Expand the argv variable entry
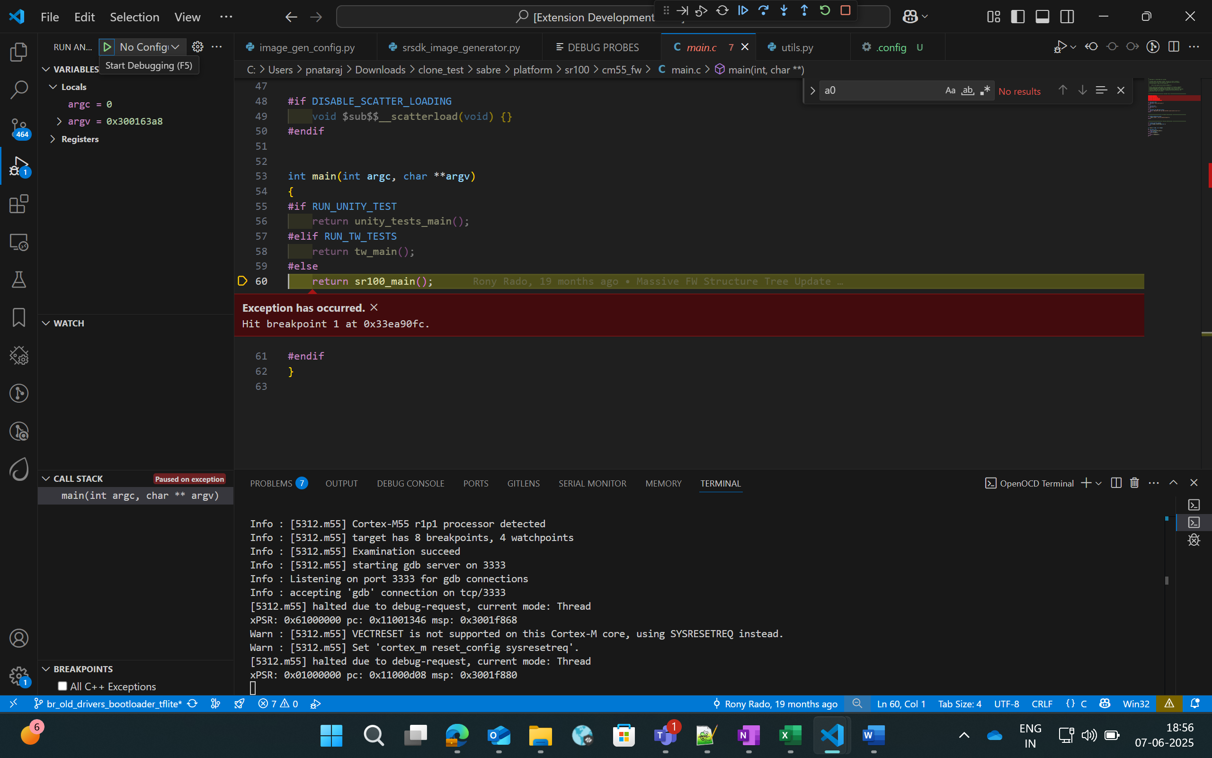Image resolution: width=1212 pixels, height=758 pixels. [x=60, y=121]
